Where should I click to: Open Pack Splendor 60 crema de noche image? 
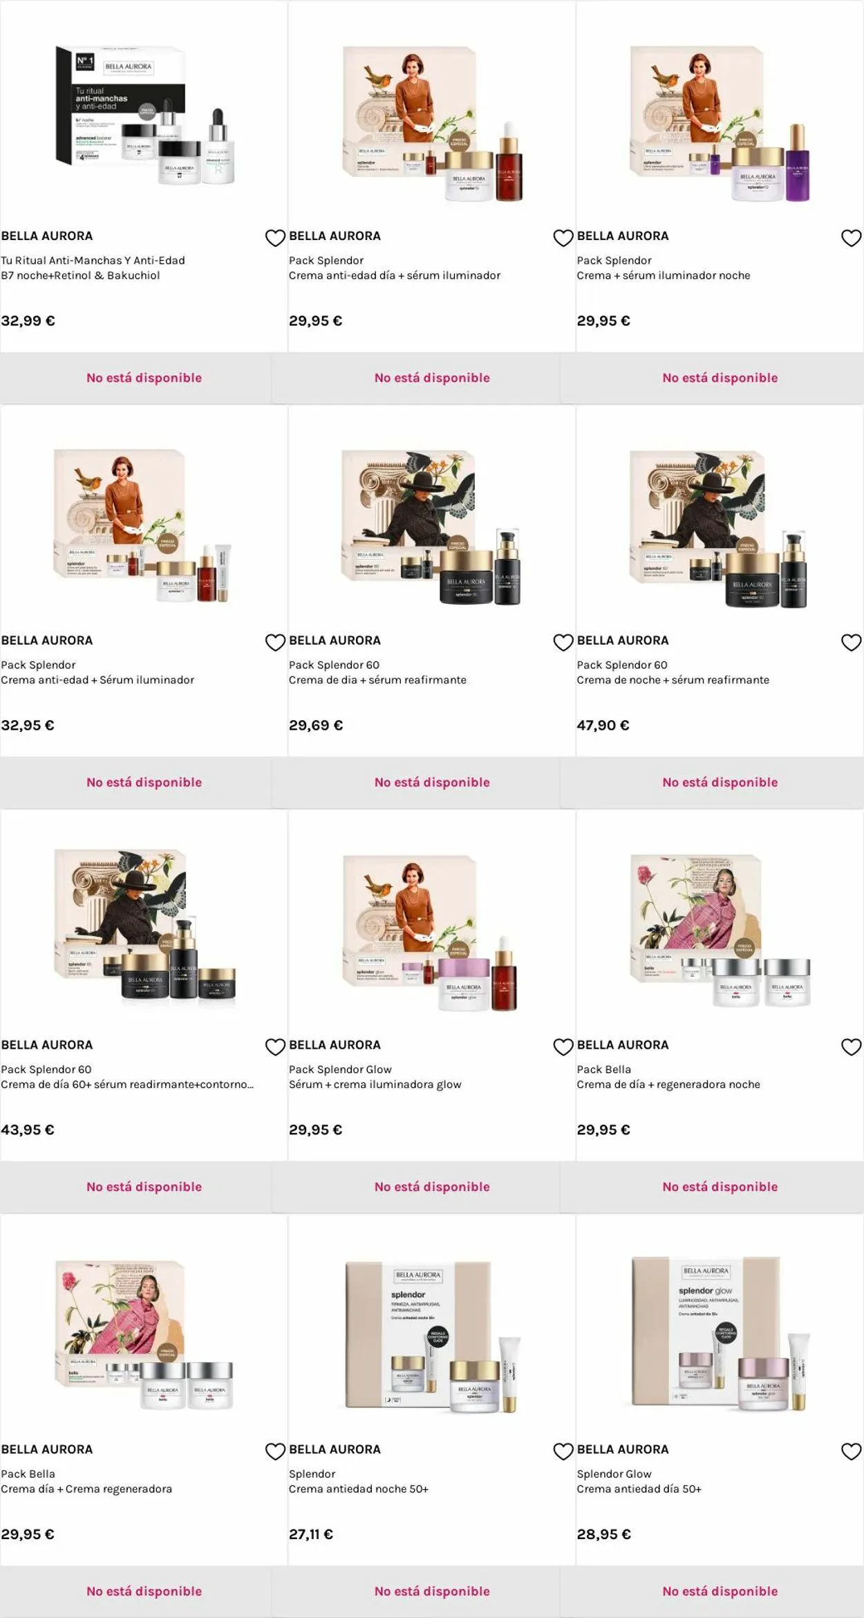[719, 530]
